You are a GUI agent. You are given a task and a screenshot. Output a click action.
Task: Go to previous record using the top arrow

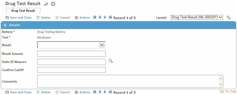click(100, 17)
